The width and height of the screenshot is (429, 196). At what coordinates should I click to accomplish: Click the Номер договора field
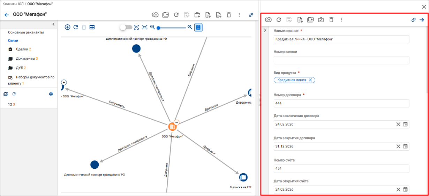pyautogui.click(x=341, y=103)
